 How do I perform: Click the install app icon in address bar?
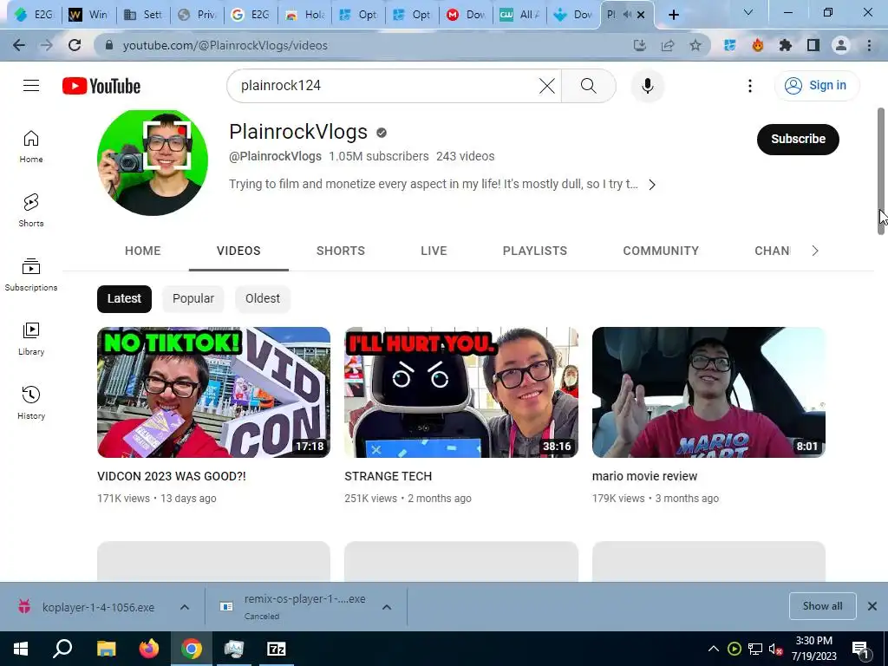640,45
